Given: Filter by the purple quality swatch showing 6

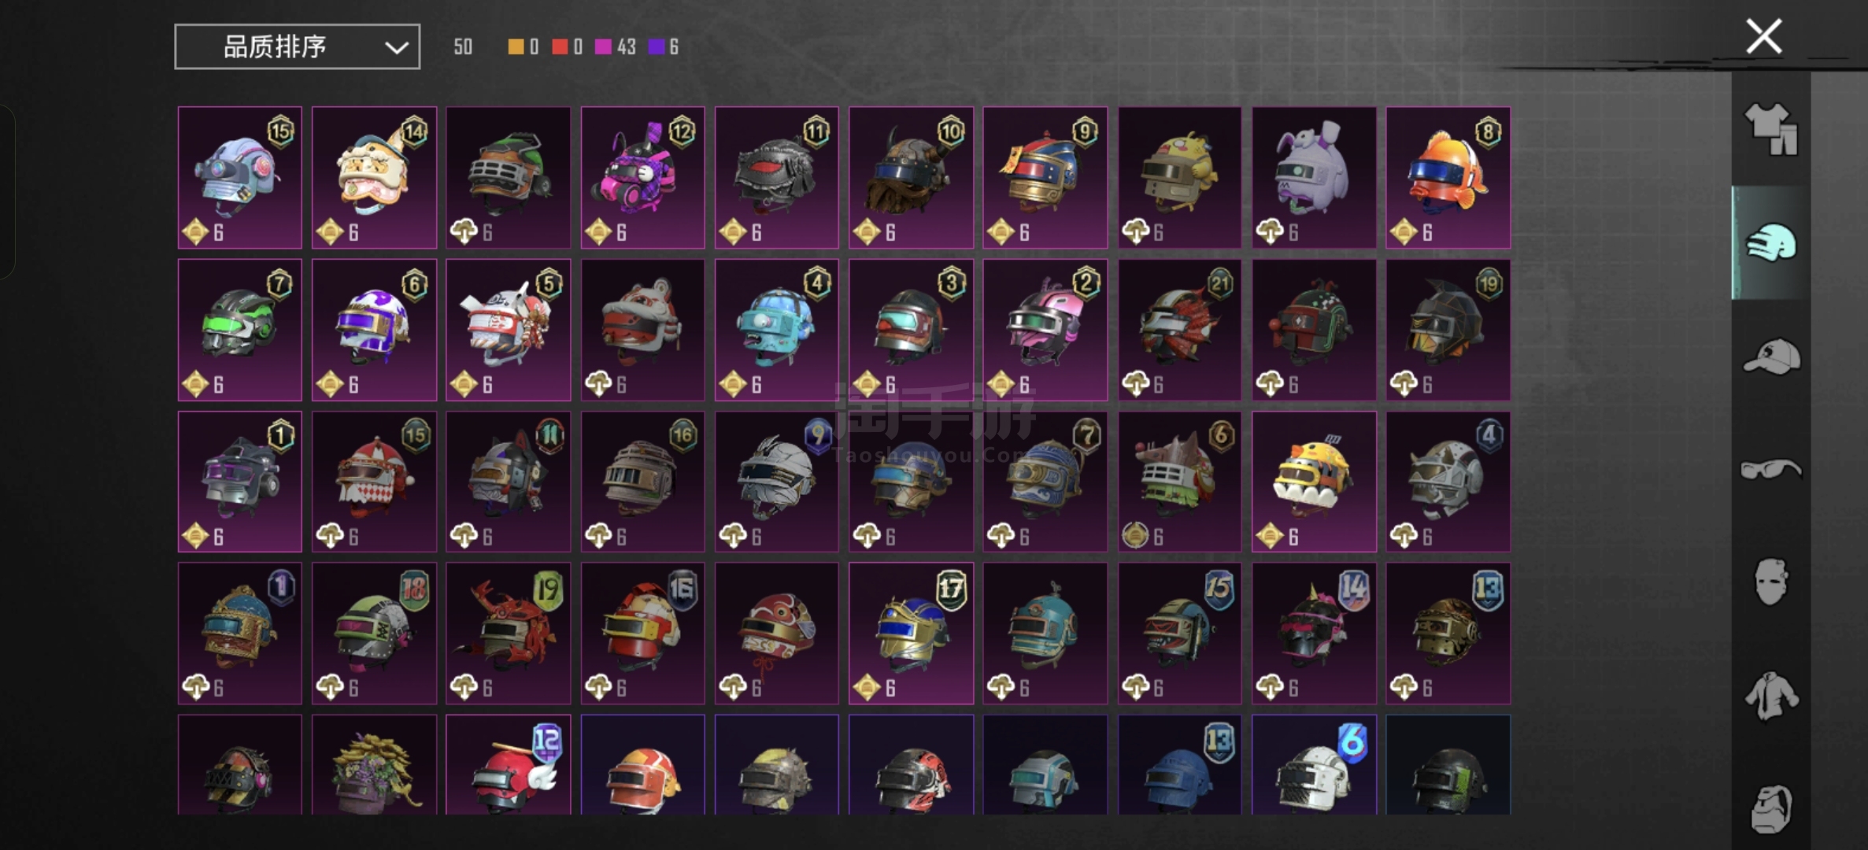Looking at the screenshot, I should click(x=656, y=47).
